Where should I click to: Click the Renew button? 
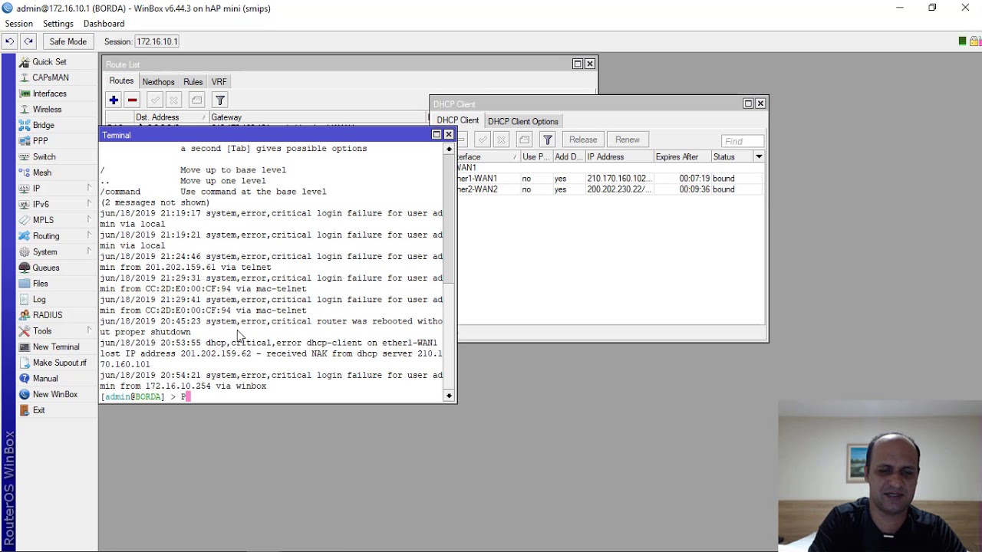628,140
